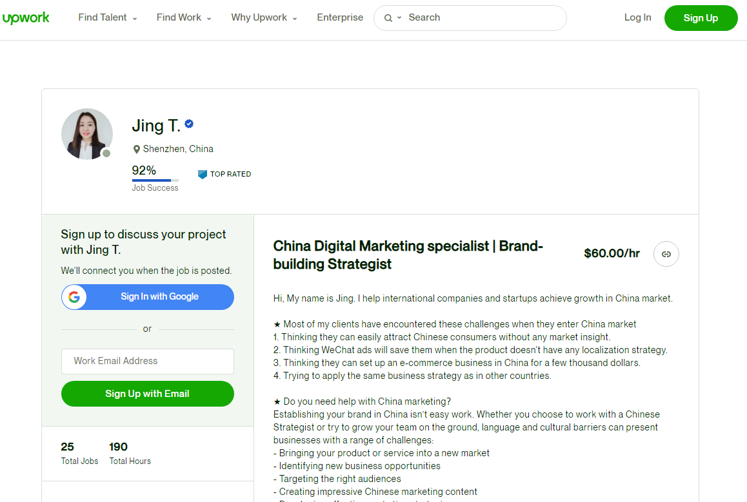Click the location pin icon
Image resolution: width=747 pixels, height=502 pixels.
click(x=136, y=149)
